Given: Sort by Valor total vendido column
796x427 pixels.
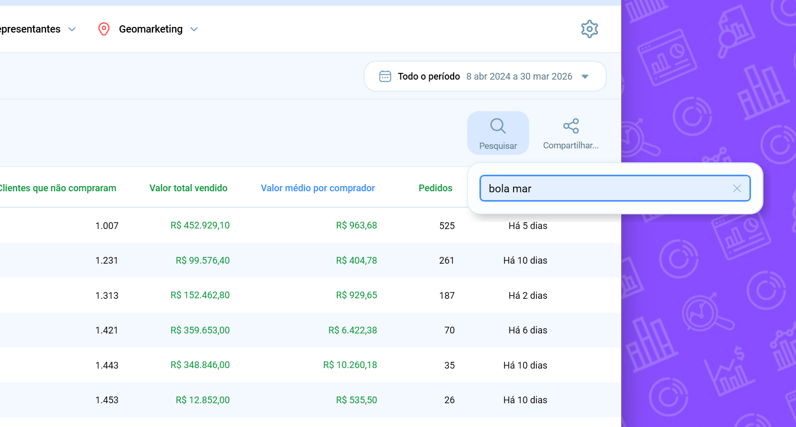Looking at the screenshot, I should (x=188, y=188).
